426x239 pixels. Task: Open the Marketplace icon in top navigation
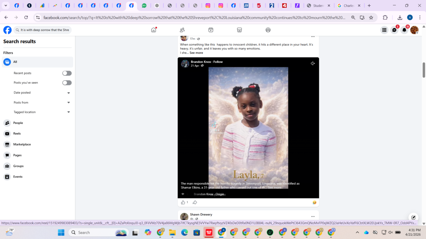(x=239, y=30)
